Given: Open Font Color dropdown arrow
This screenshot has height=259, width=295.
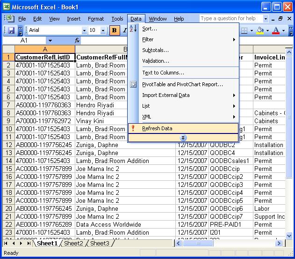Looking at the screenshot, I should [283, 30].
